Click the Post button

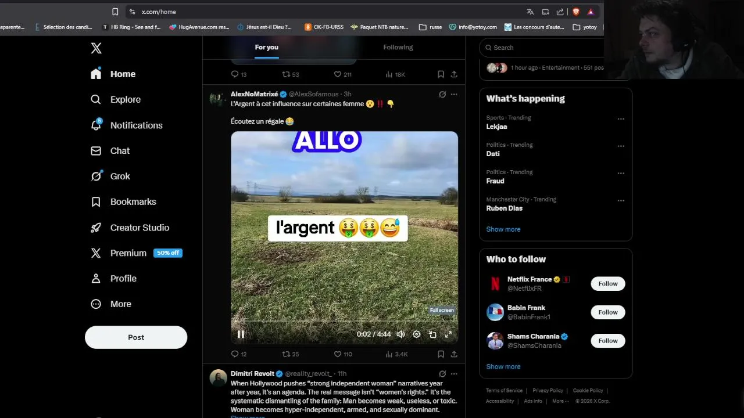136,337
